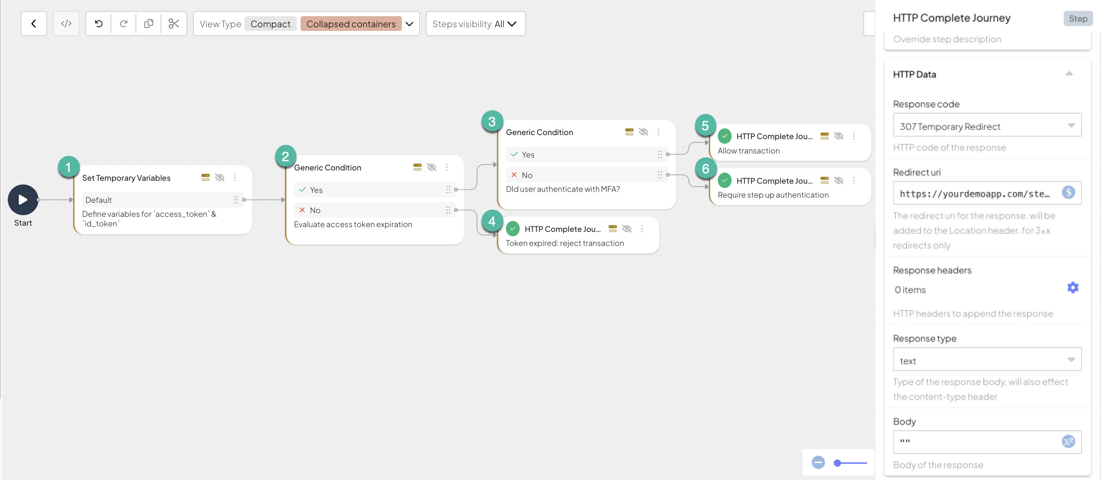This screenshot has height=480, width=1102.
Task: Click the zoom out minus button
Action: pos(818,462)
